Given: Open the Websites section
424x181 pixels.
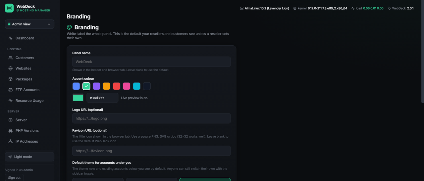Looking at the screenshot, I should 29,68.
